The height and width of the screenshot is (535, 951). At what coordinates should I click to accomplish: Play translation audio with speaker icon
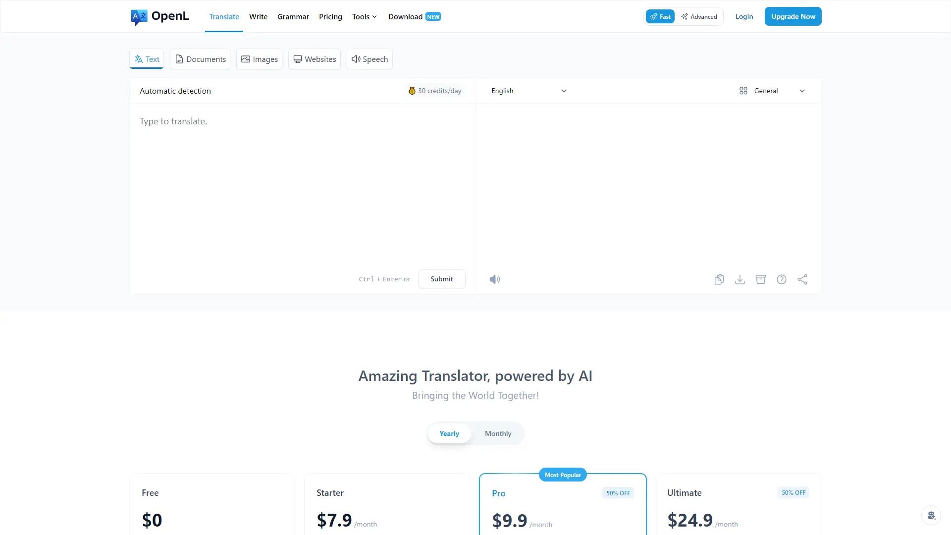point(495,279)
